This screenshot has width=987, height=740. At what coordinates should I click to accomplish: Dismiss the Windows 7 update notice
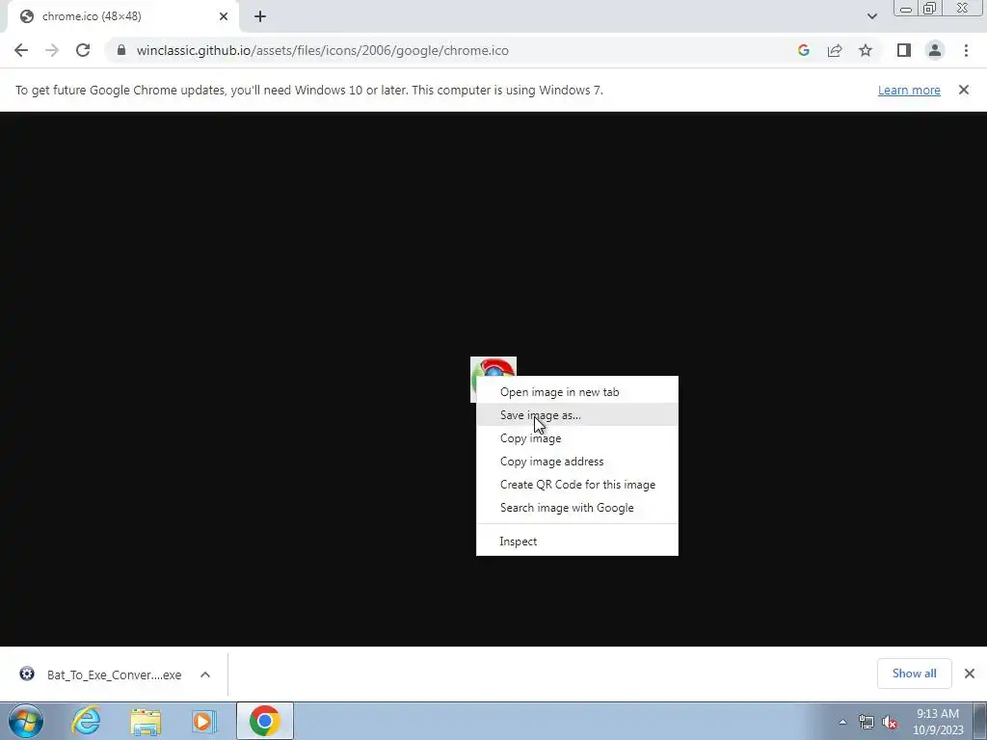click(x=964, y=90)
